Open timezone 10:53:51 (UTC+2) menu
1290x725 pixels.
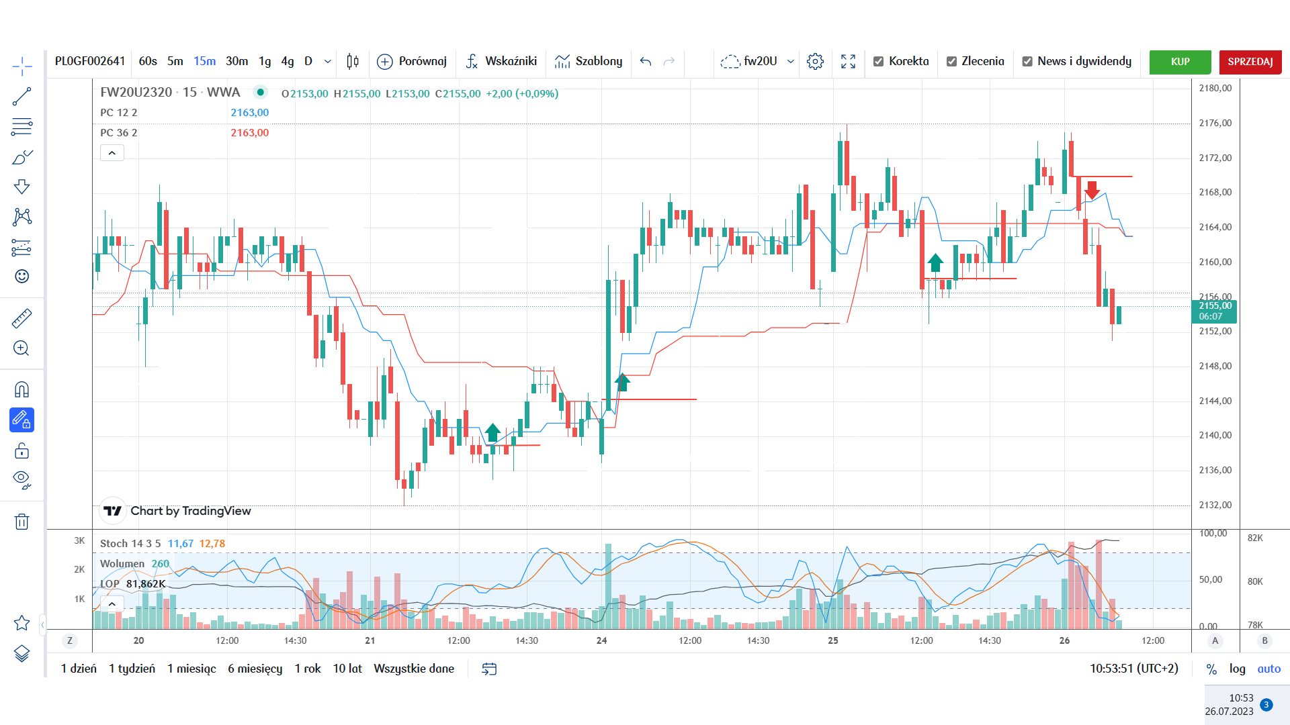point(1134,669)
